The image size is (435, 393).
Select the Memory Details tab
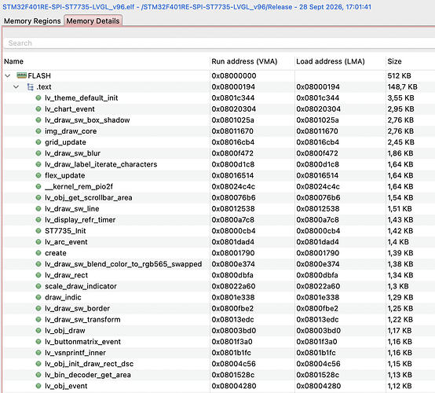click(x=93, y=21)
